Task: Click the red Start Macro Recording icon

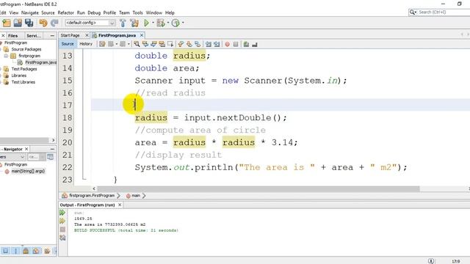Action: pos(227,44)
